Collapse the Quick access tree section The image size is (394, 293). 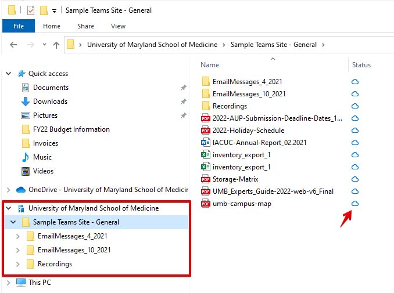click(8, 74)
